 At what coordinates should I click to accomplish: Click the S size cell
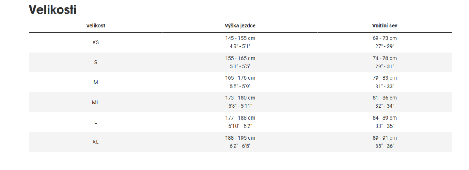point(95,62)
